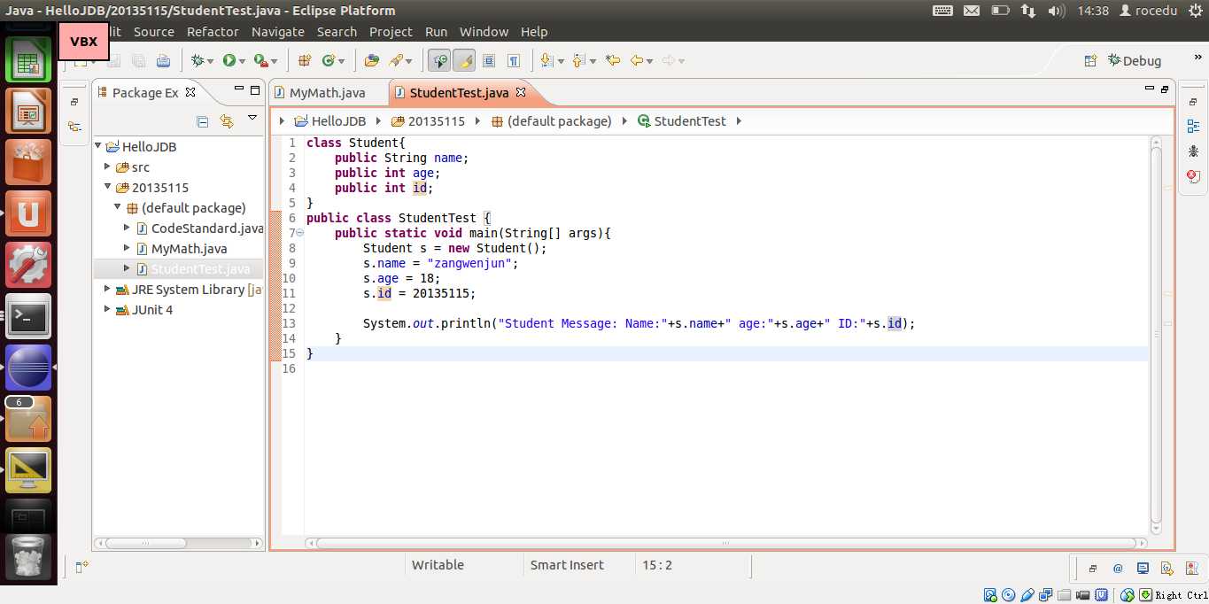Click the Print icon in toolbar
This screenshot has width=1209, height=604.
pyautogui.click(x=163, y=60)
